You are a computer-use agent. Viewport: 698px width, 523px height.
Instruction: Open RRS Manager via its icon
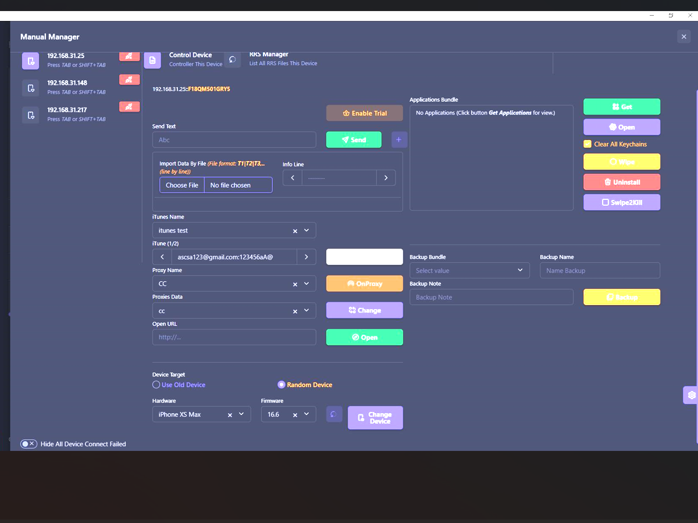click(232, 59)
